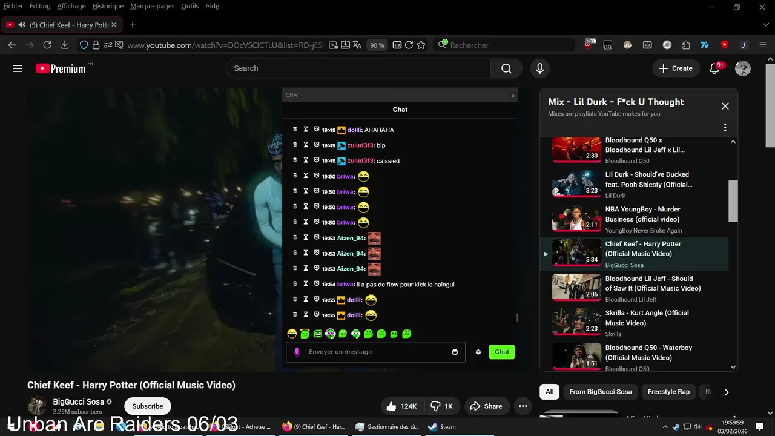Play Lil Durk - Should've Ducked thumbnail
The height and width of the screenshot is (436, 775).
tap(576, 183)
